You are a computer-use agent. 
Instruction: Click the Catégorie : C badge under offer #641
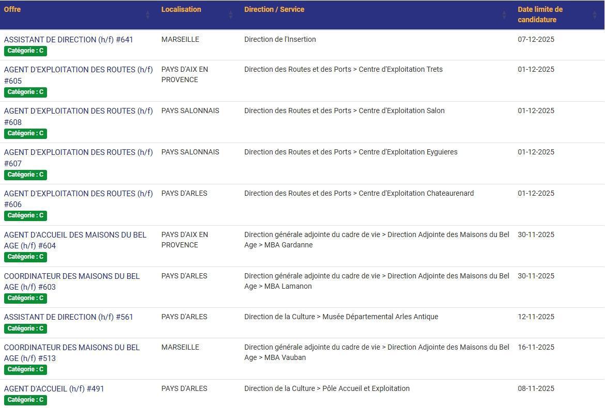[x=25, y=51]
